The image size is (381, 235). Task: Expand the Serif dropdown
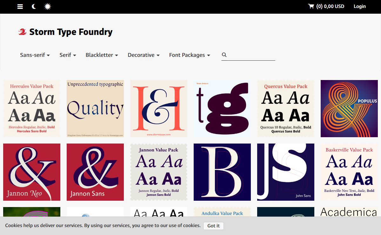click(x=68, y=55)
